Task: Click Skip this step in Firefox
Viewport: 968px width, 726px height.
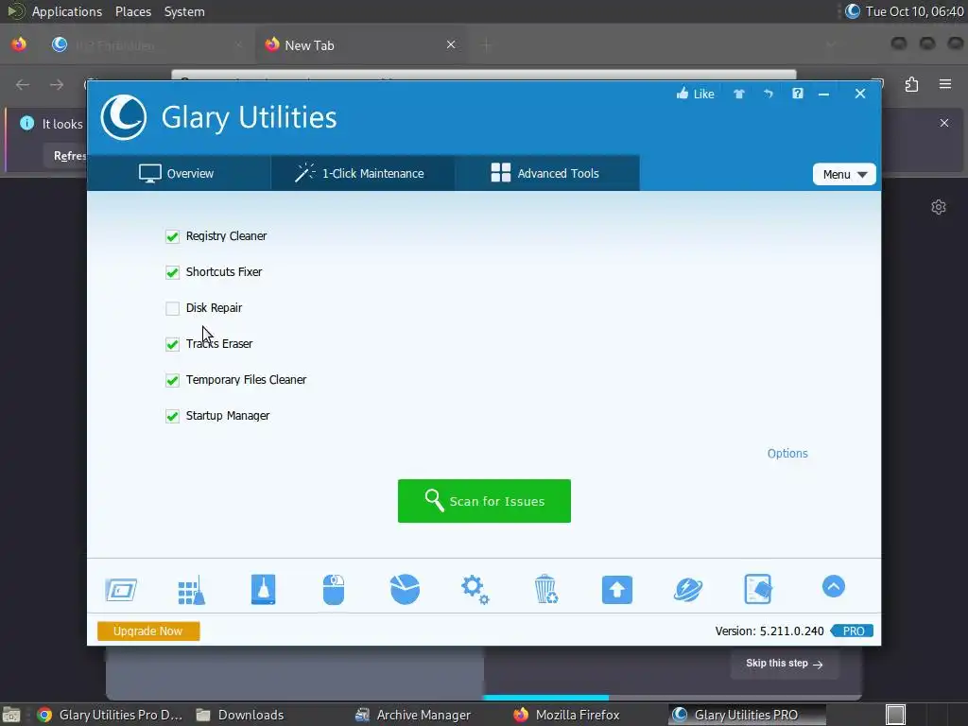Action: click(784, 664)
